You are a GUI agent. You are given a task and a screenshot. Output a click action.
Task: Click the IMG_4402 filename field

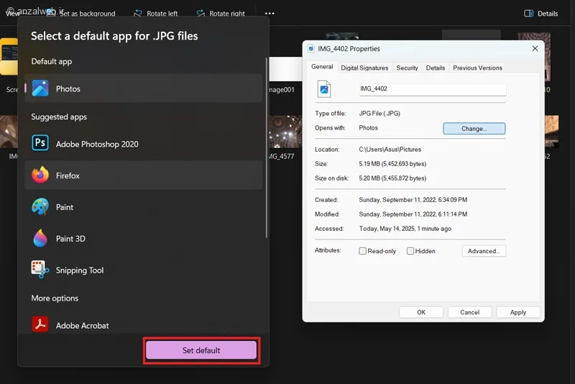(433, 89)
